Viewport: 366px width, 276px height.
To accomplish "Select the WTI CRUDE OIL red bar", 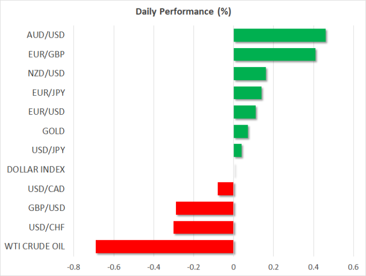I will (164, 246).
